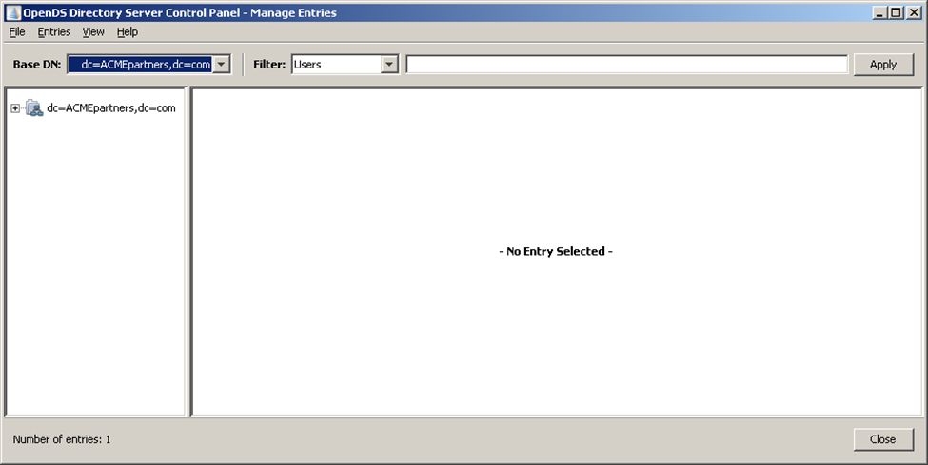
Task: Click the directory entry icon beside dc=ACMEpartners,dc=com
Action: coord(34,107)
